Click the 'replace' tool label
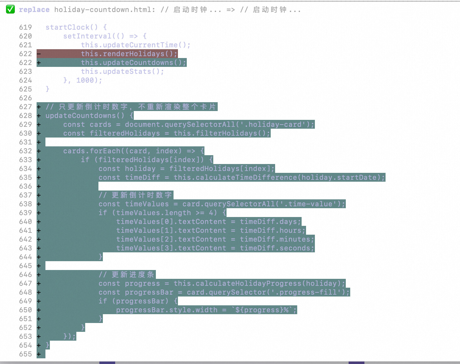460x364 pixels. [34, 10]
